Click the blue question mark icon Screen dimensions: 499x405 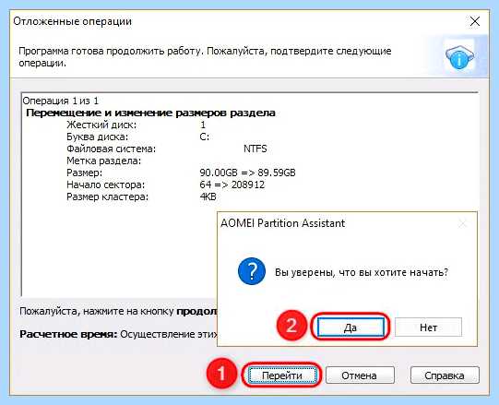point(252,271)
